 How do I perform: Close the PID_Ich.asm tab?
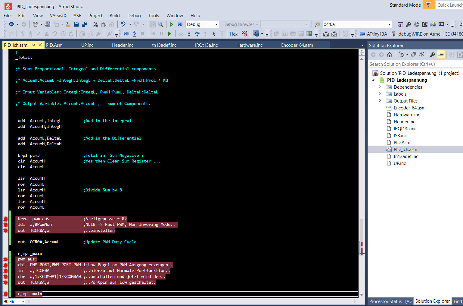(40, 45)
